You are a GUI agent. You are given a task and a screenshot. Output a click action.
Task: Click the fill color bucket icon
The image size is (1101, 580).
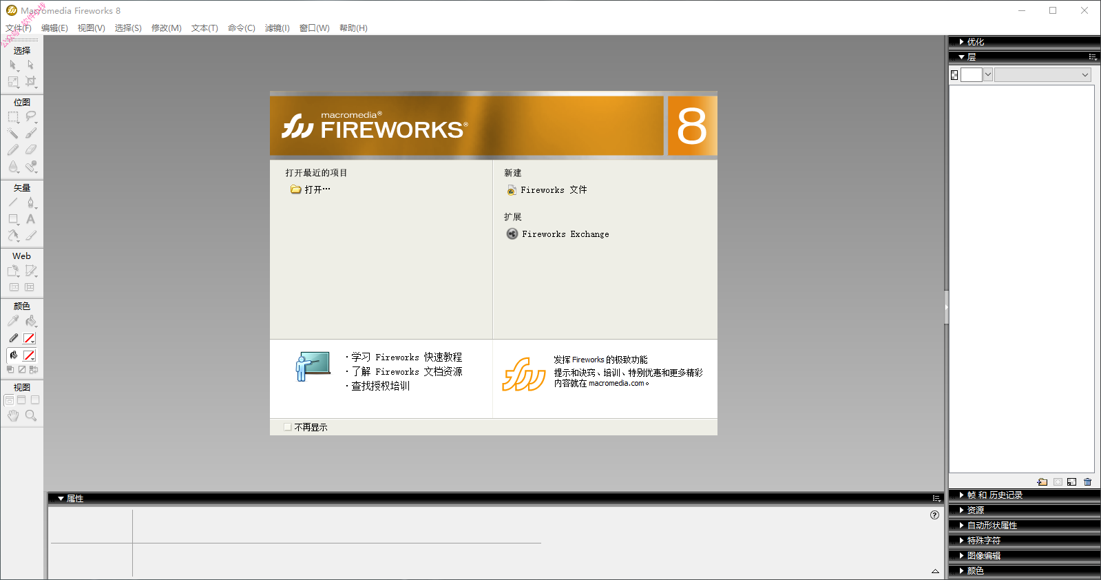(x=13, y=355)
